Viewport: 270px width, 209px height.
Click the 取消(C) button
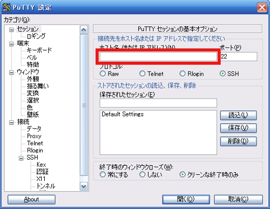[x=238, y=199]
